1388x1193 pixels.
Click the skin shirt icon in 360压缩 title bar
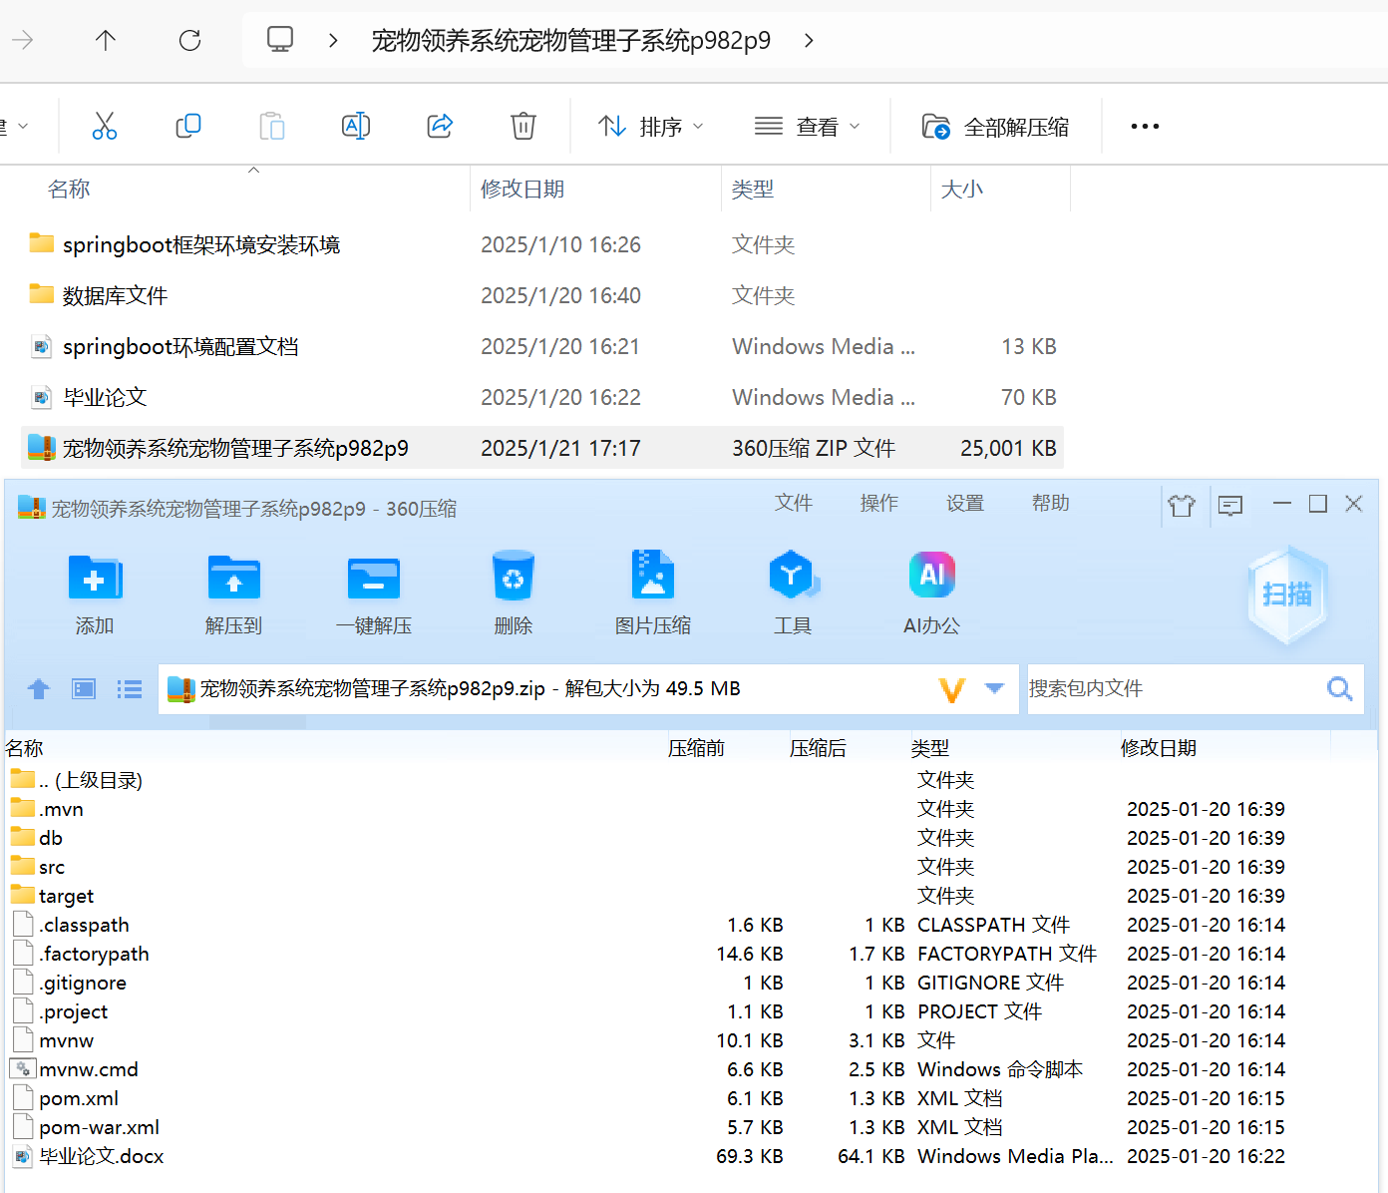tap(1182, 505)
